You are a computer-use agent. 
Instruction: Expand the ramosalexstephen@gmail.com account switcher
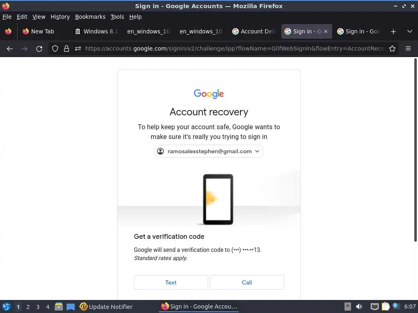coord(209,151)
